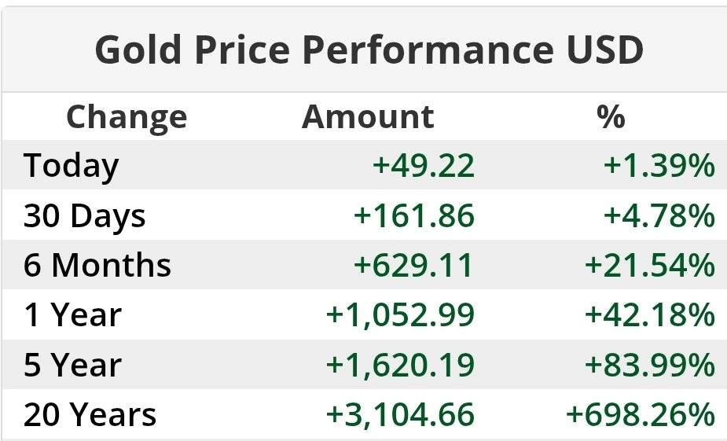Select the 1 Year row label
The height and width of the screenshot is (441, 727).
coord(72,315)
